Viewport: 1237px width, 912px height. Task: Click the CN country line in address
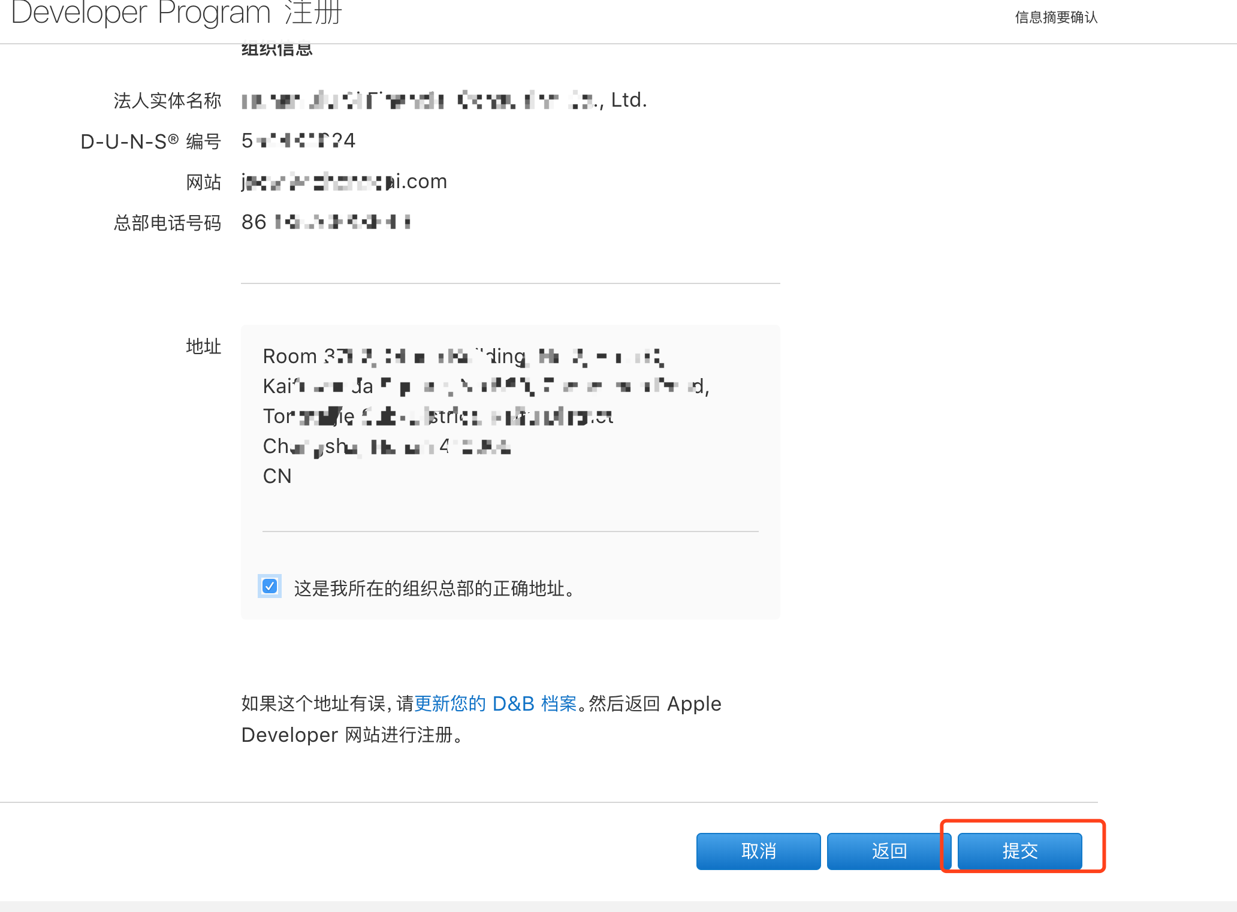(x=277, y=476)
